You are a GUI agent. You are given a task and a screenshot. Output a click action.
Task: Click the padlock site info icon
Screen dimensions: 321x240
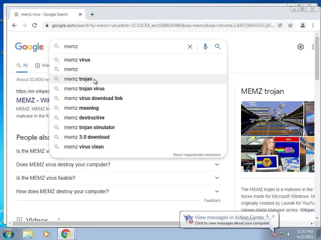47,25
